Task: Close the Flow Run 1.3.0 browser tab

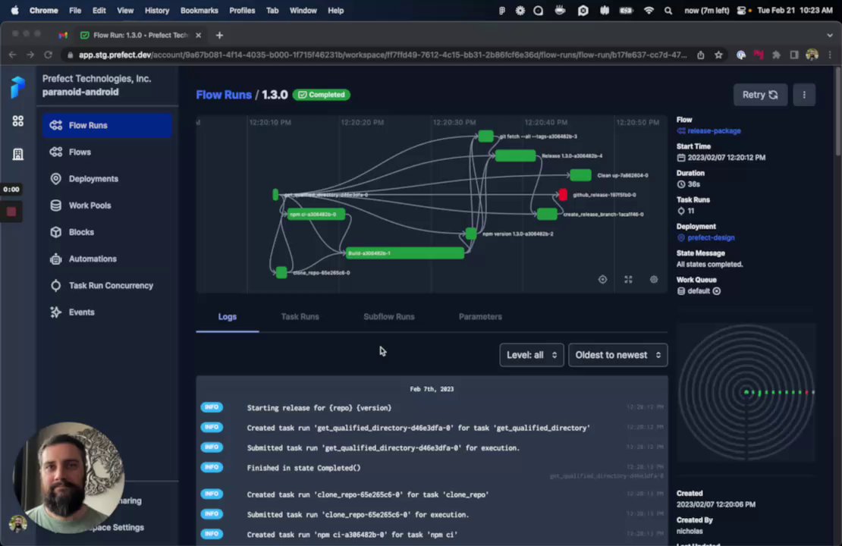Action: 198,36
